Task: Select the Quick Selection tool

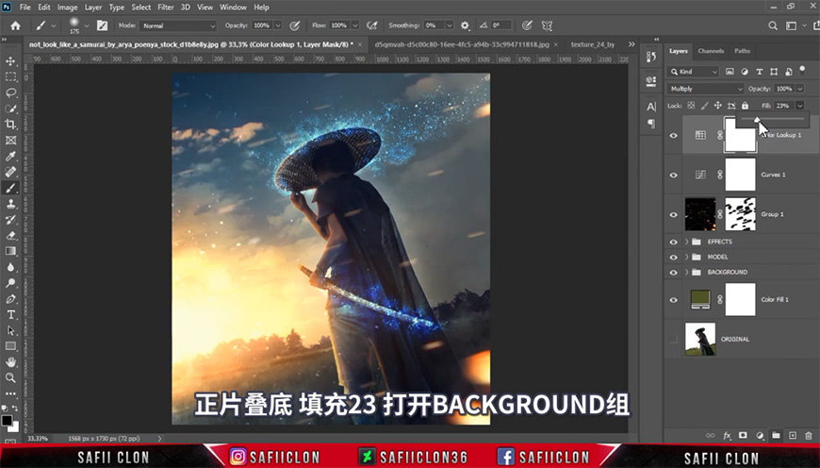Action: pos(10,109)
